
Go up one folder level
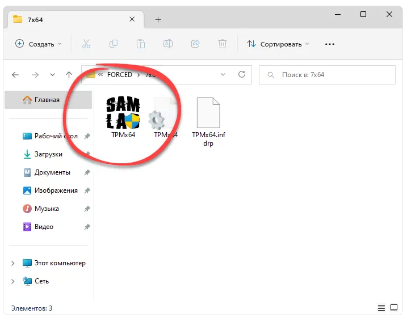69,75
